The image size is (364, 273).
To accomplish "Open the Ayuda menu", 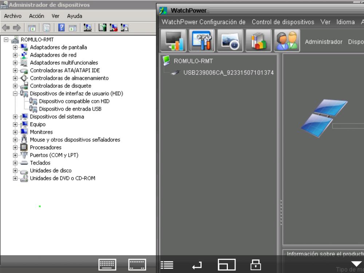I will pyautogui.click(x=75, y=16).
